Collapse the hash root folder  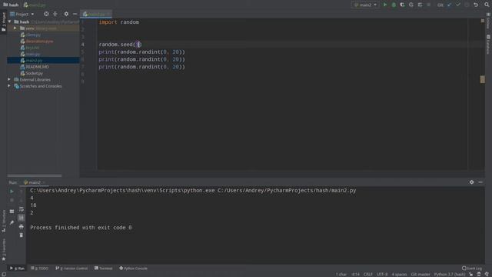point(10,22)
